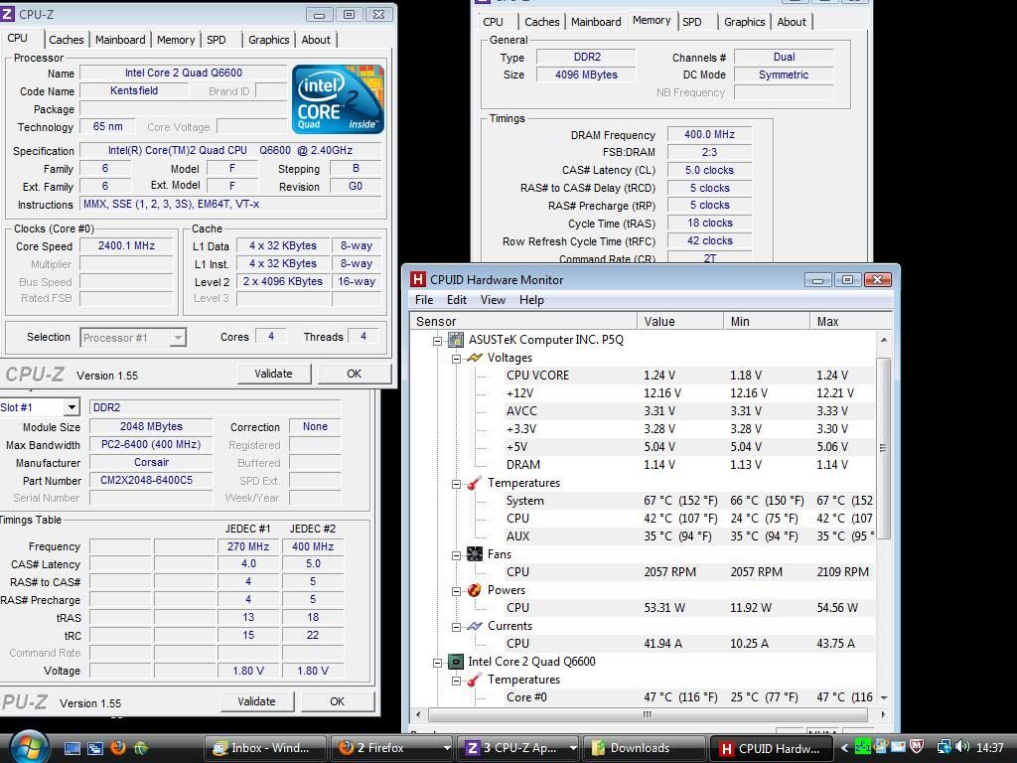Click the thermometer icon beside Temperatures under ASUSTeK
The width and height of the screenshot is (1017, 763).
tap(475, 483)
